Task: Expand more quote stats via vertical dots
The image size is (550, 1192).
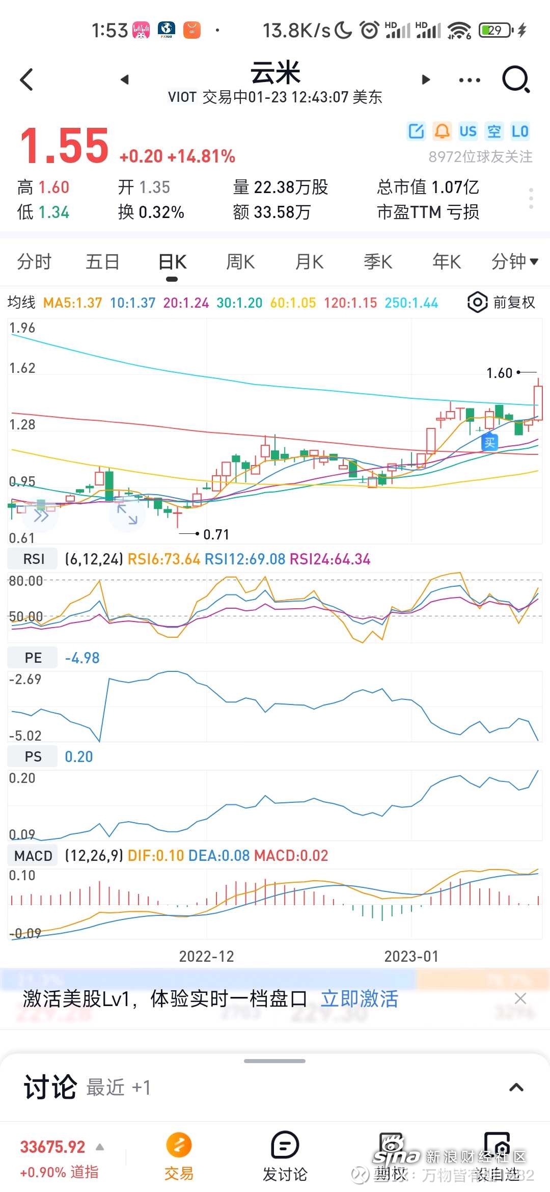Action: point(531,198)
